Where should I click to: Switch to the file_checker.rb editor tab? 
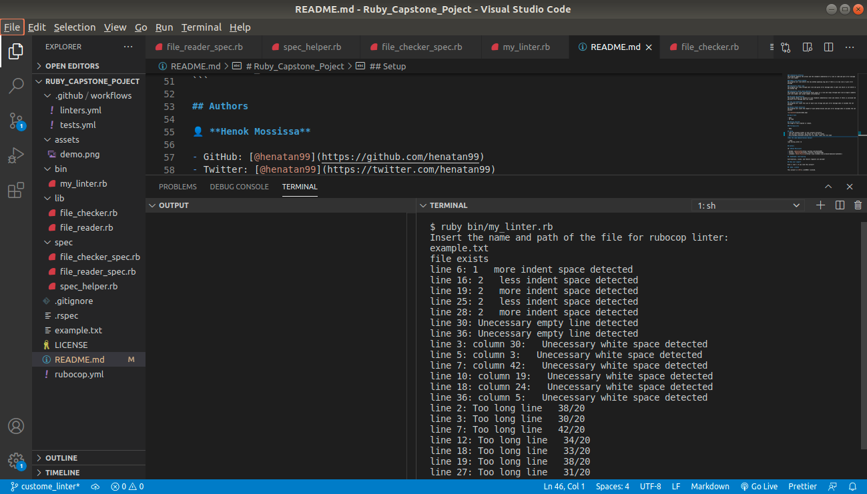tap(709, 47)
